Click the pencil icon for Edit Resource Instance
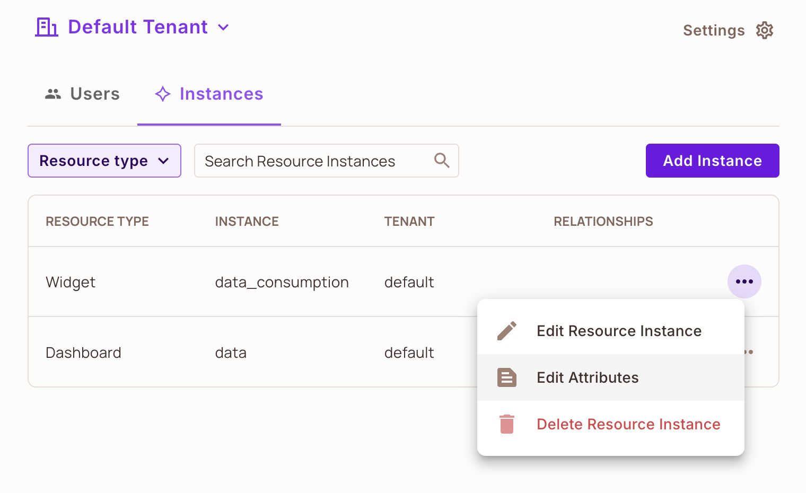806x493 pixels. (x=507, y=331)
